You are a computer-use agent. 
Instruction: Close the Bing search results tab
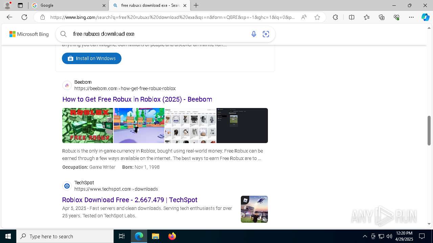coord(185,5)
